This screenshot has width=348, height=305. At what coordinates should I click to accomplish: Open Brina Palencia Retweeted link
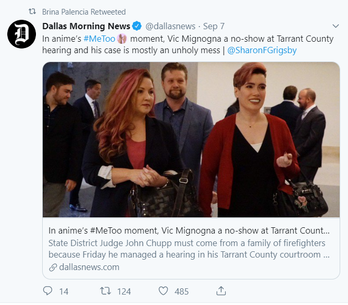point(84,12)
